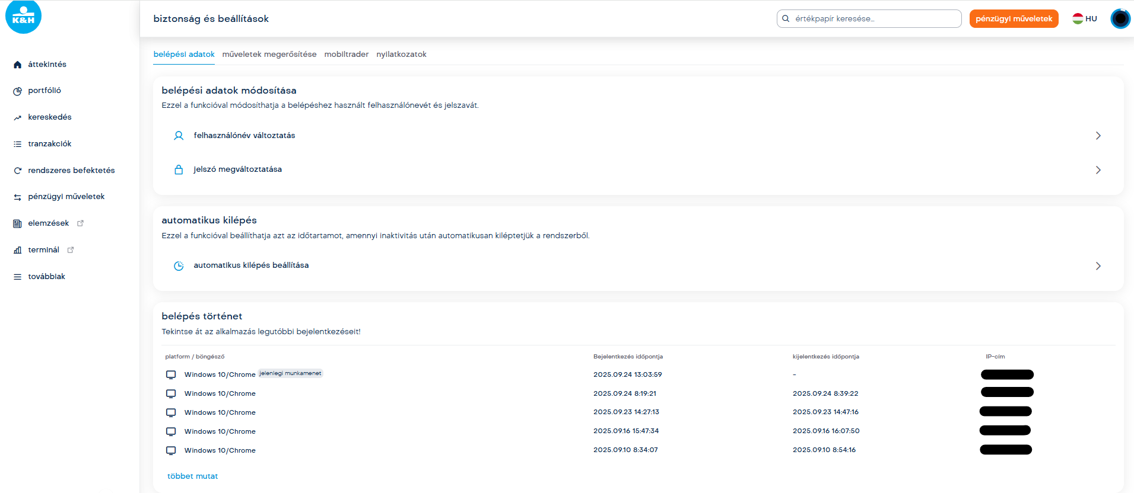Click the K&H logo icon

coord(23,17)
